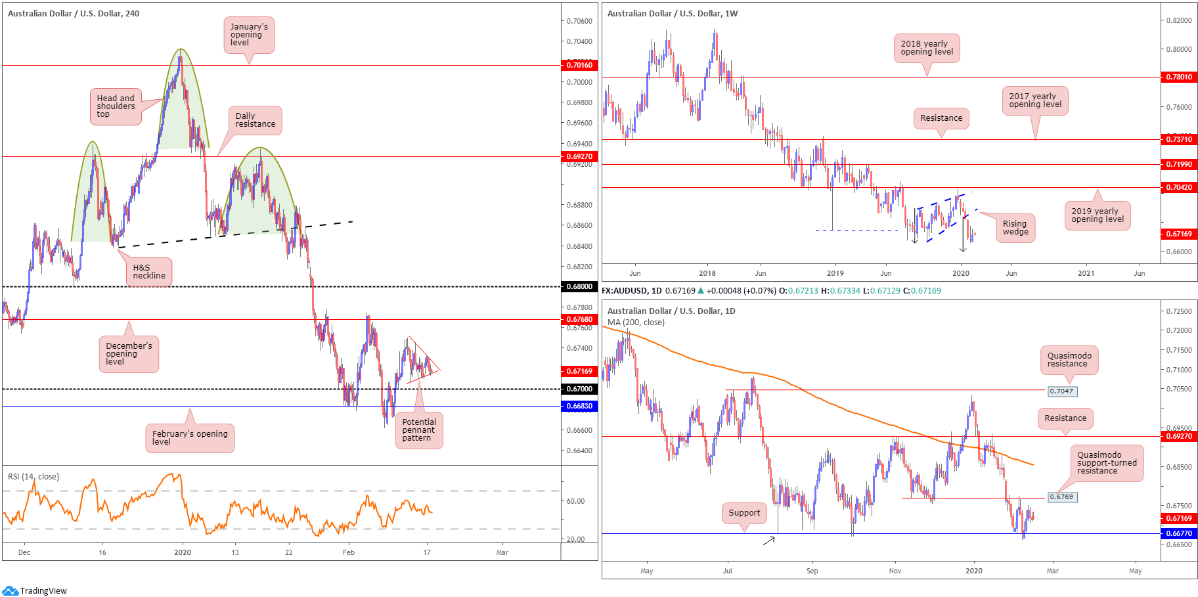Screen dimensions: 1198x597
Task: Select the H&S neckline annotation
Action: point(149,272)
